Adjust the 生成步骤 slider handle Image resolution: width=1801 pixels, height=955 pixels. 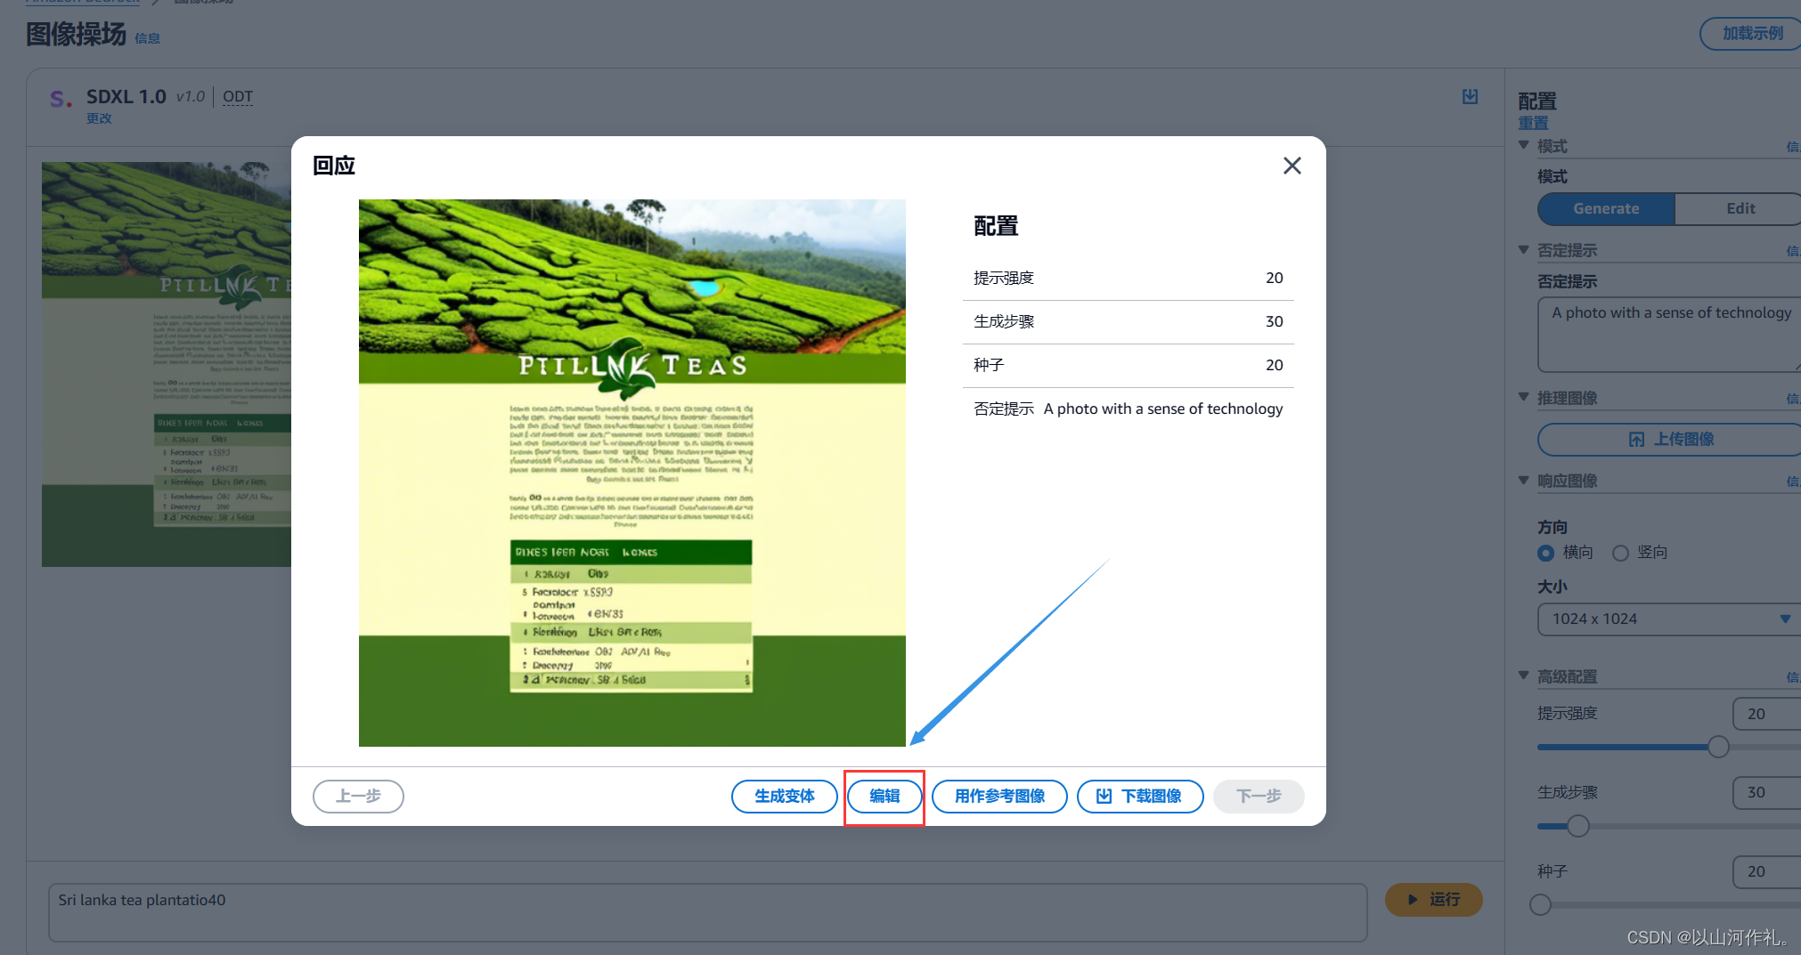(x=1578, y=826)
